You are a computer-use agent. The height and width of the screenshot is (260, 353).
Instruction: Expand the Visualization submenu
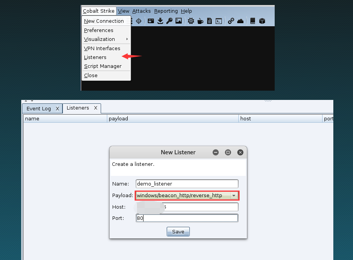click(x=106, y=39)
